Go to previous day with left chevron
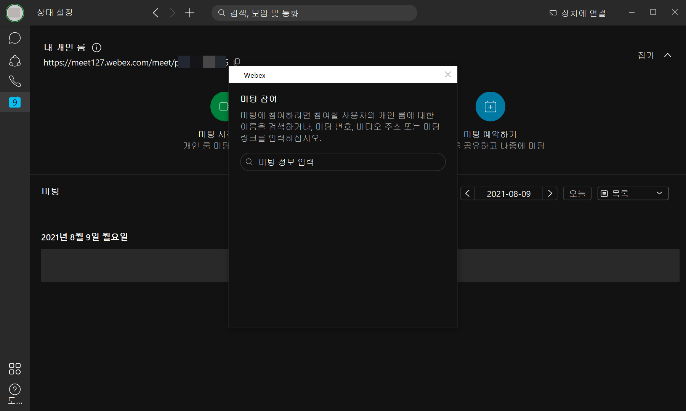 [x=467, y=194]
